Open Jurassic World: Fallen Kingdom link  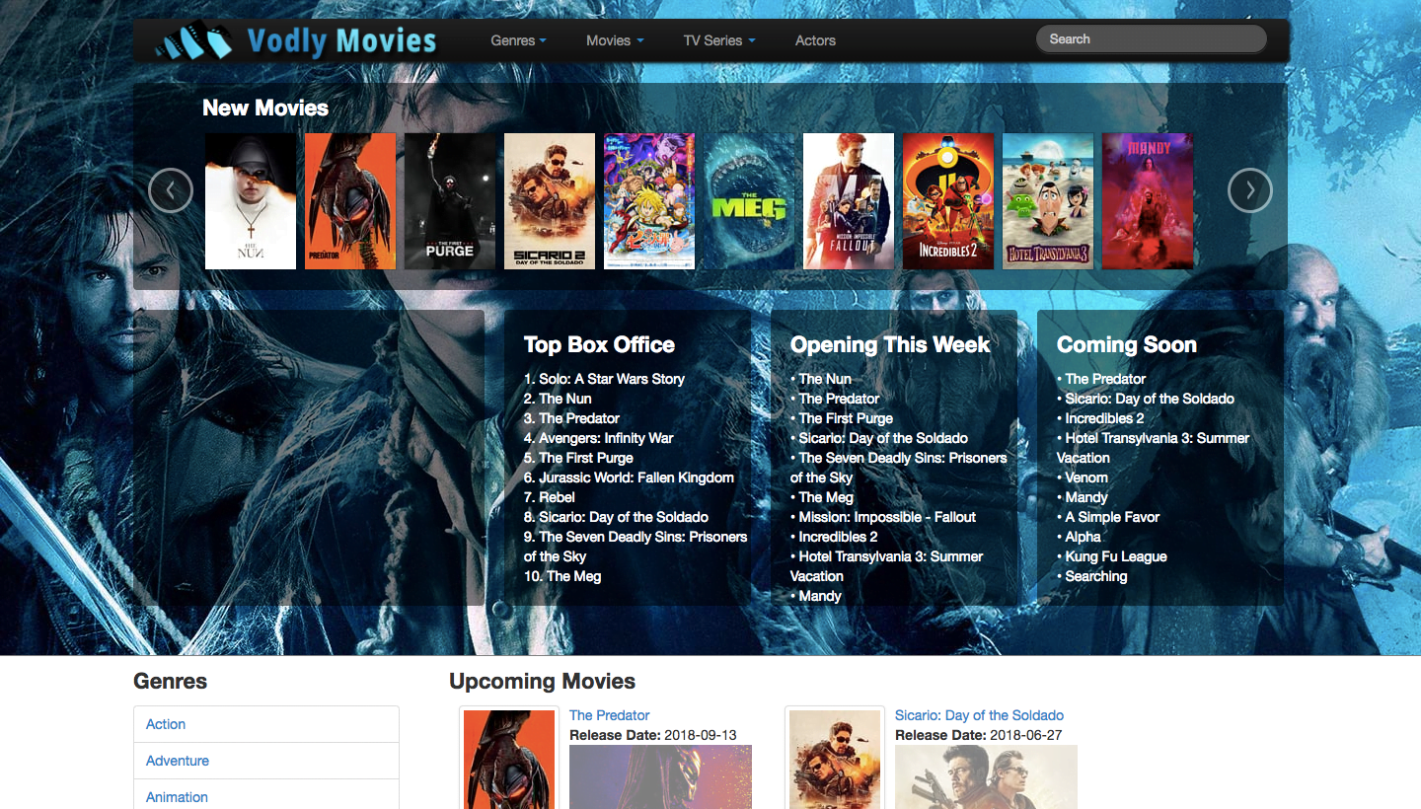pyautogui.click(x=636, y=478)
